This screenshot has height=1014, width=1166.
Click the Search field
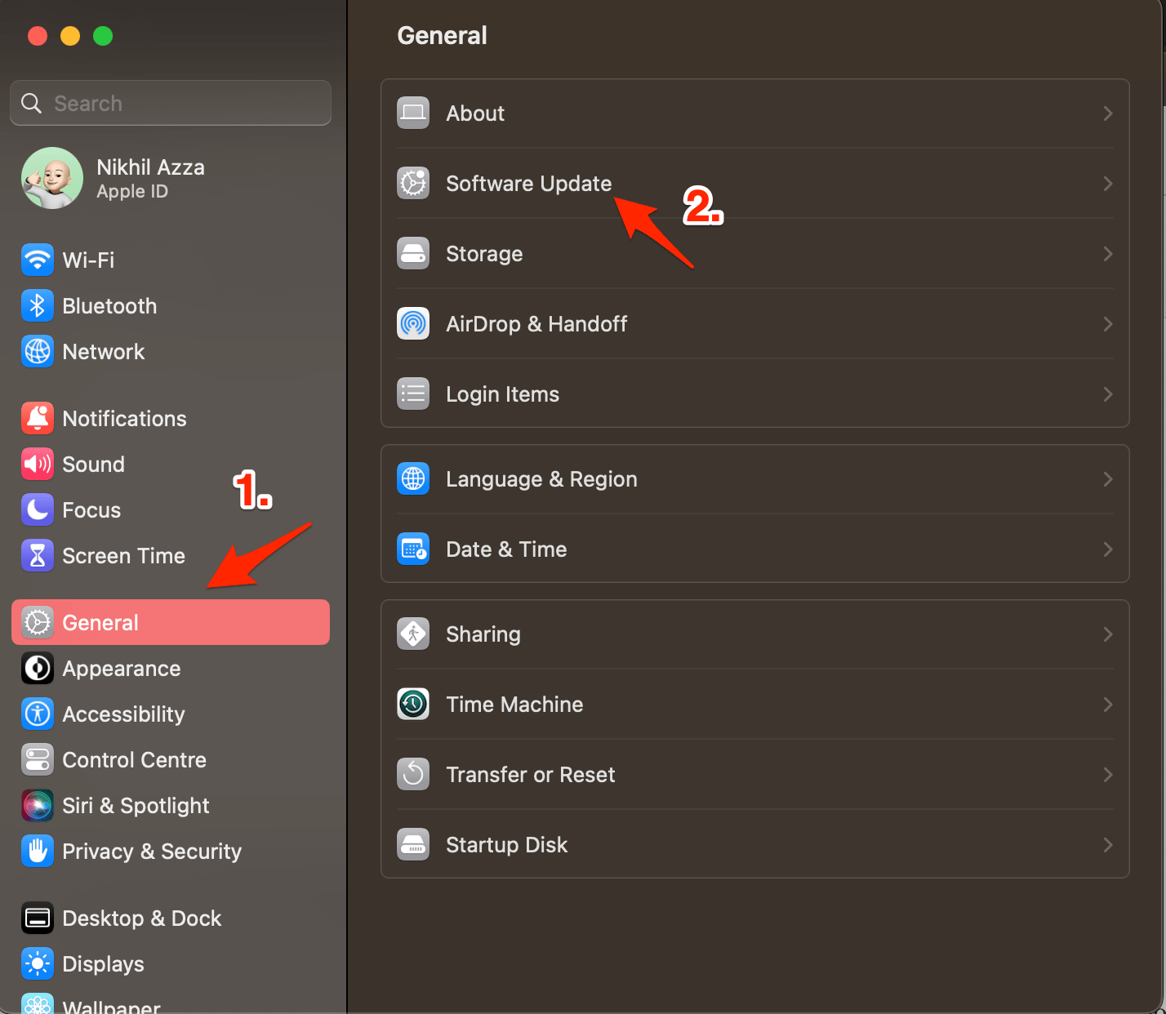point(171,103)
